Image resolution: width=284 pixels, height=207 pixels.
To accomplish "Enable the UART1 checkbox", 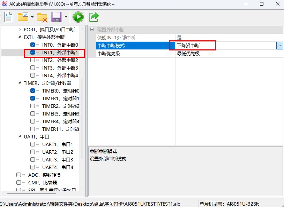I will 32,144.
